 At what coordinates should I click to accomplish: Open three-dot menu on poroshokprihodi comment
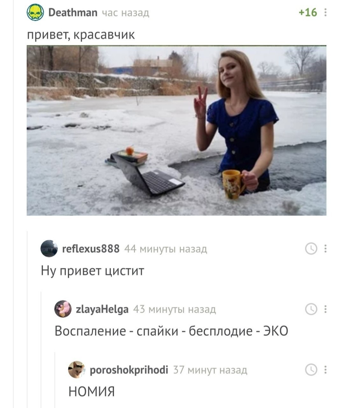pos(325,370)
